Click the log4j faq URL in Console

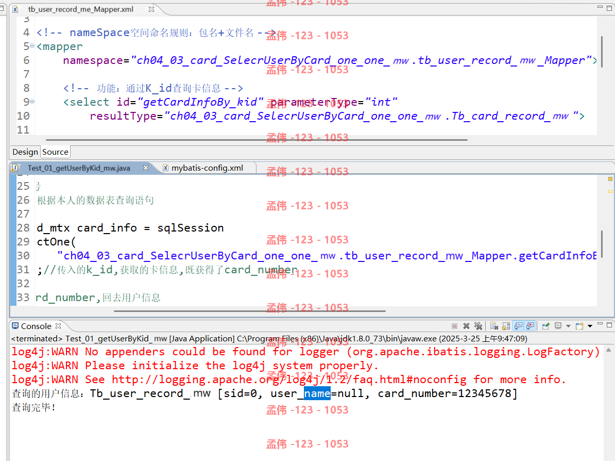(x=288, y=380)
